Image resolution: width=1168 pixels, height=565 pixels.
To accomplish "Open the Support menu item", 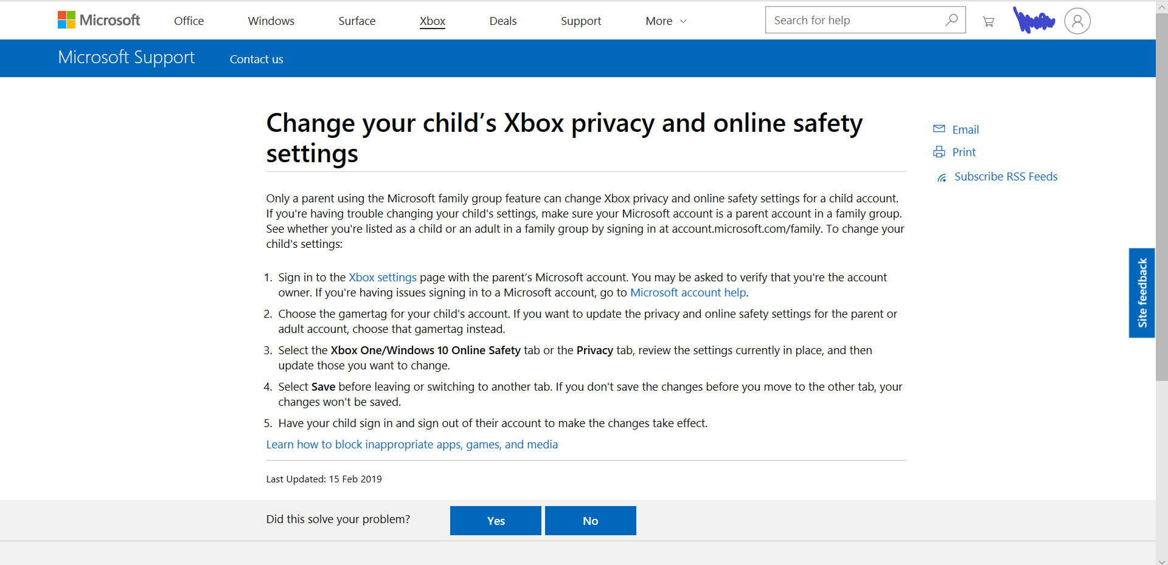I will [581, 21].
